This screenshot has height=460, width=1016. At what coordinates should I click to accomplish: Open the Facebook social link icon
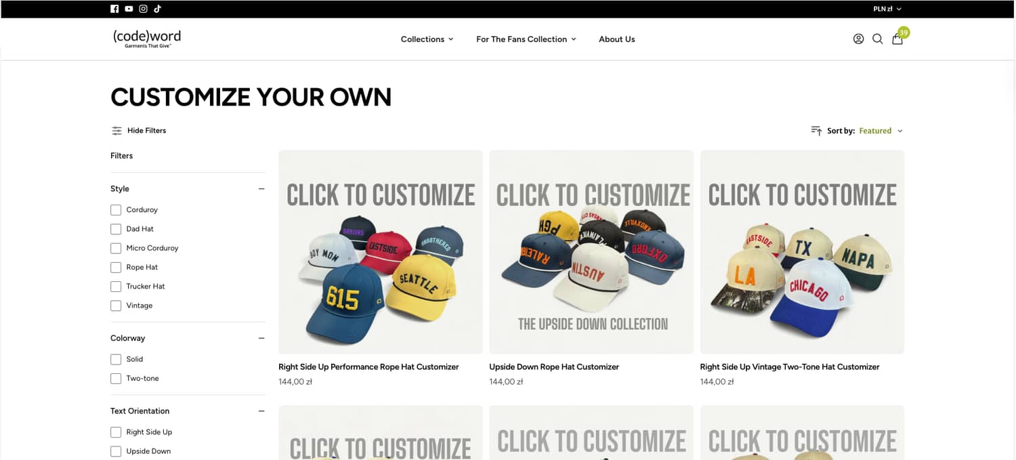(x=114, y=9)
